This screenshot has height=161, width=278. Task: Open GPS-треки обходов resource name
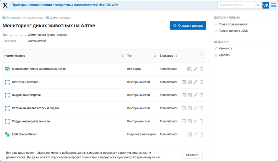click(x=25, y=82)
